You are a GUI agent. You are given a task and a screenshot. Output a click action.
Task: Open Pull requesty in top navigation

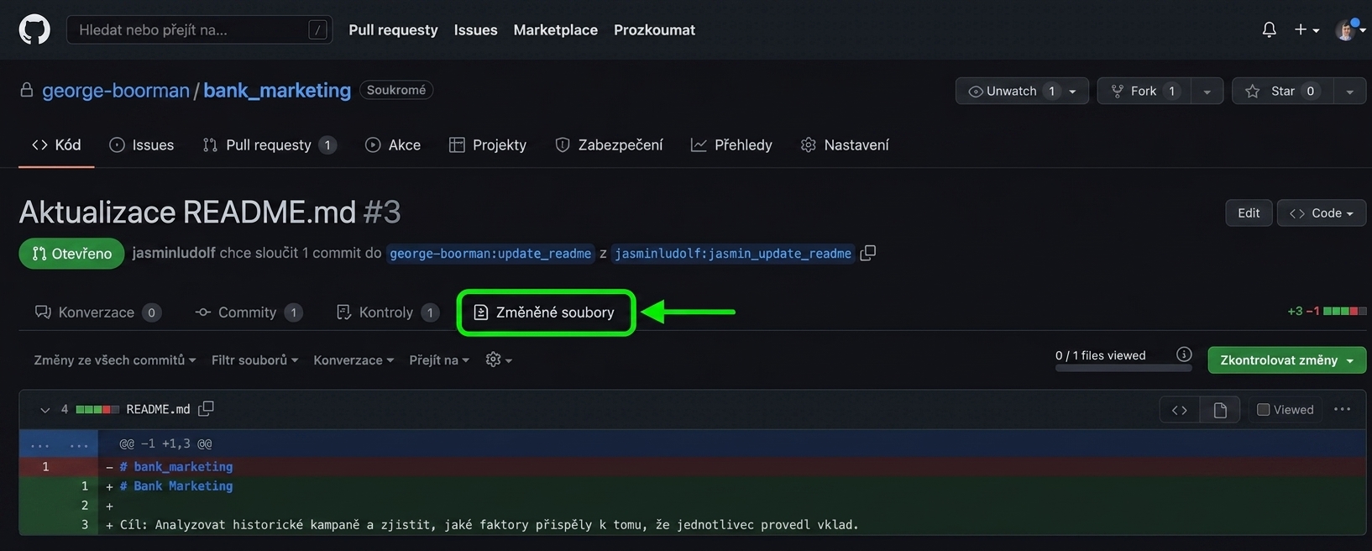[393, 29]
